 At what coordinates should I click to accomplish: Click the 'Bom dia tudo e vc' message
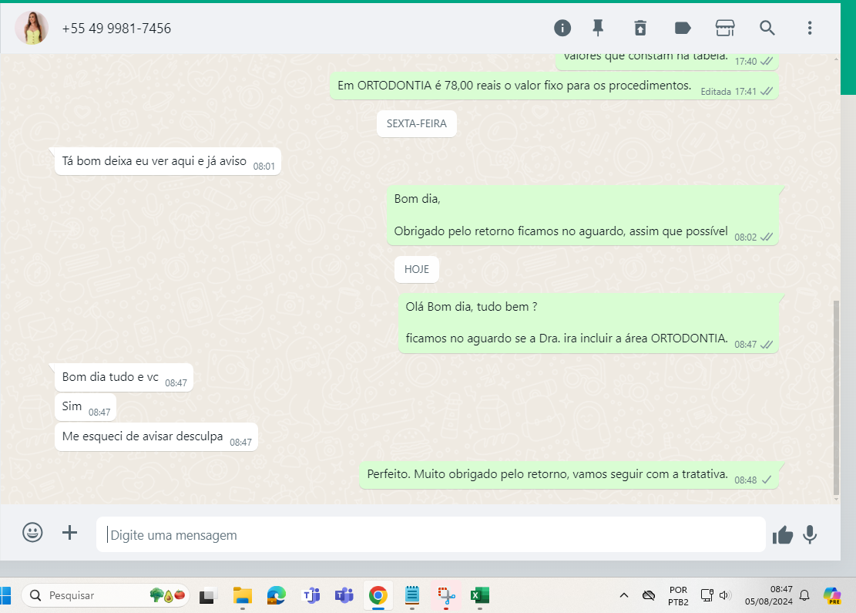tap(124, 378)
